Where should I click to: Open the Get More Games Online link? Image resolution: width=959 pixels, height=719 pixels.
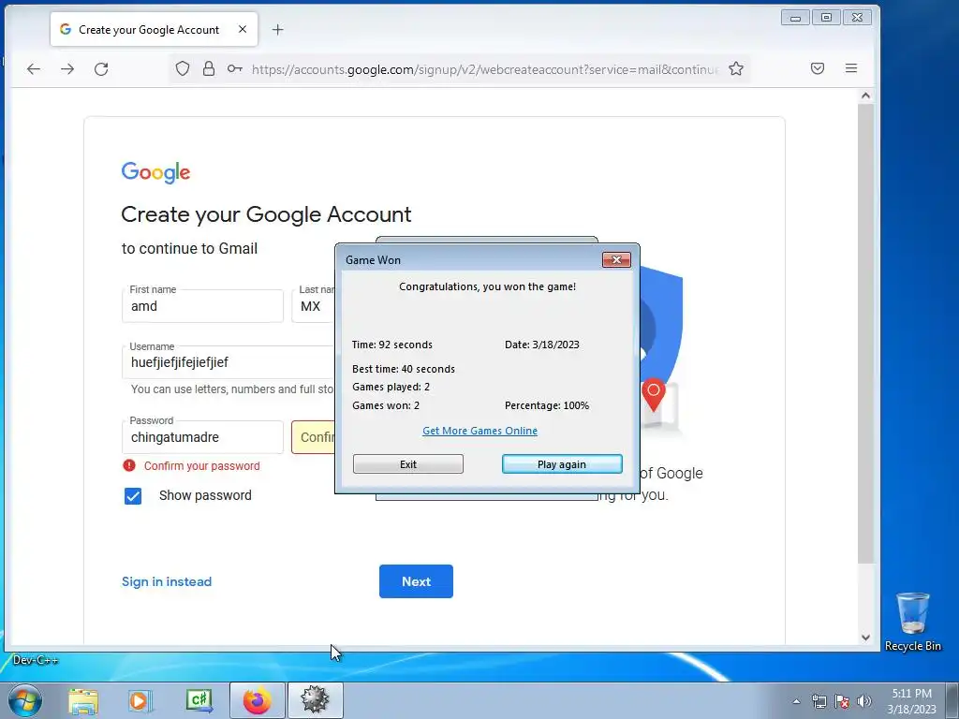coord(480,431)
